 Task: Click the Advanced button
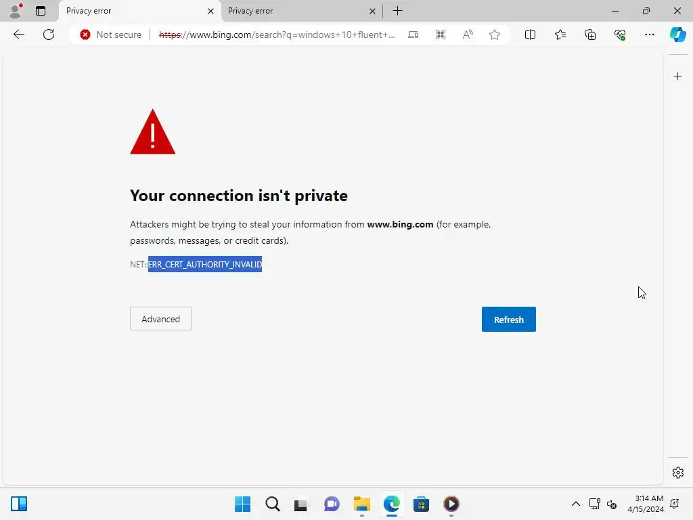pos(160,319)
